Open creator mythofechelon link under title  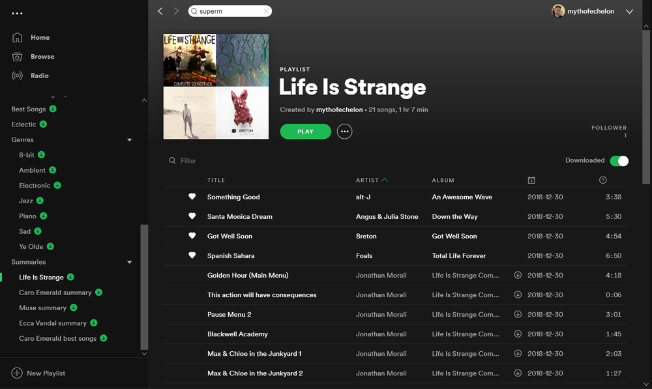[x=339, y=109]
